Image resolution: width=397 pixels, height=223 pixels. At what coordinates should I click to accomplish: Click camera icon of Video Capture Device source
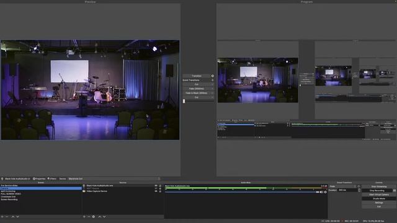(x=84, y=191)
